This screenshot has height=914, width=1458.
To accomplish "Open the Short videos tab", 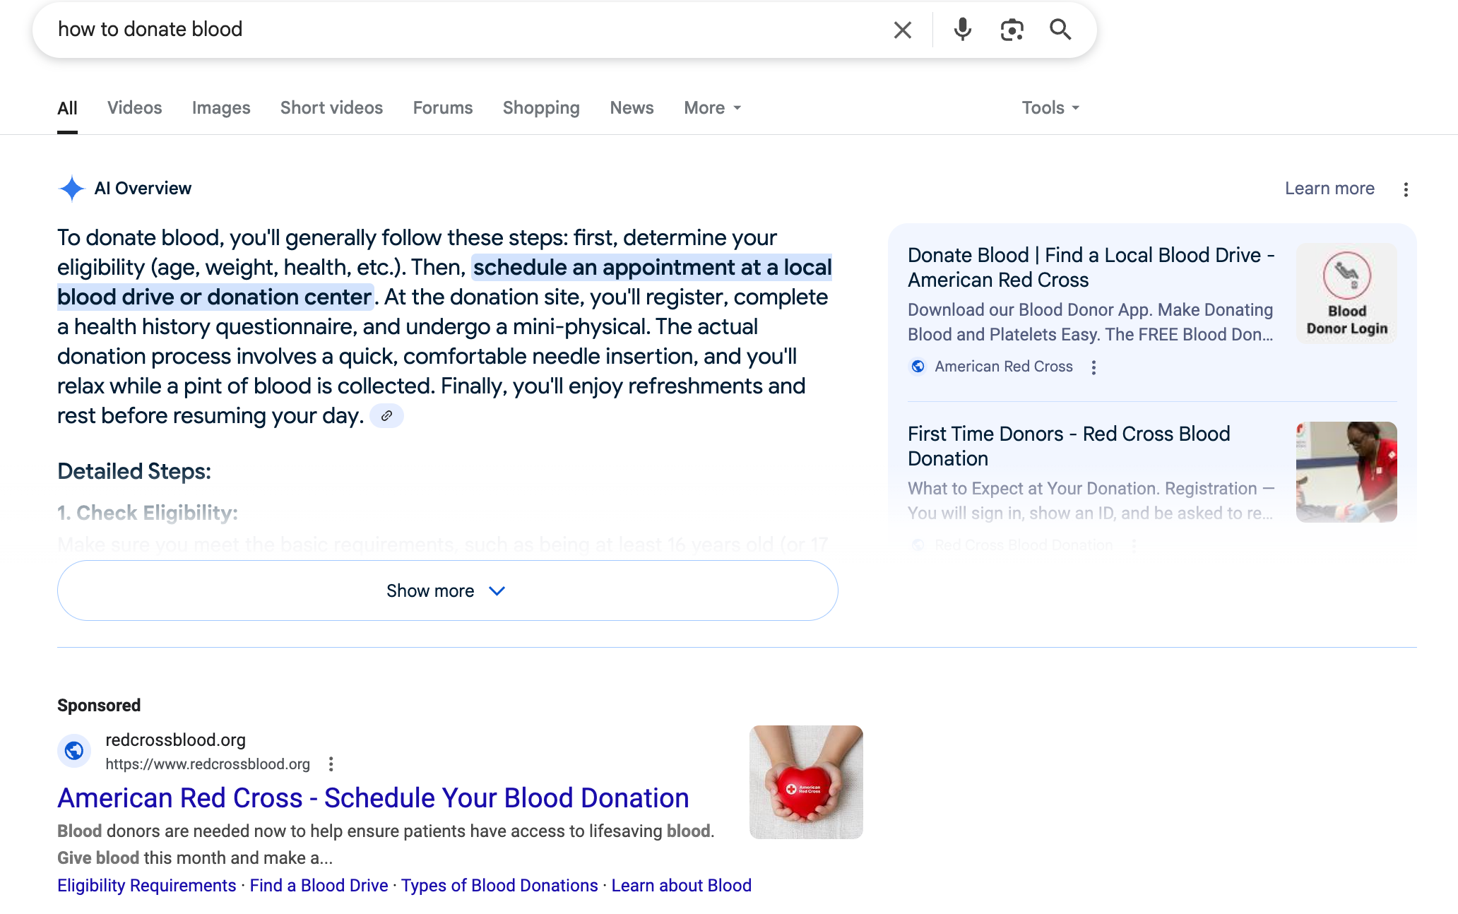I will pos(331,108).
